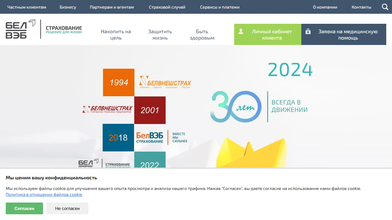Click Мы ценим вашу конфиденциальность heading

point(51,178)
